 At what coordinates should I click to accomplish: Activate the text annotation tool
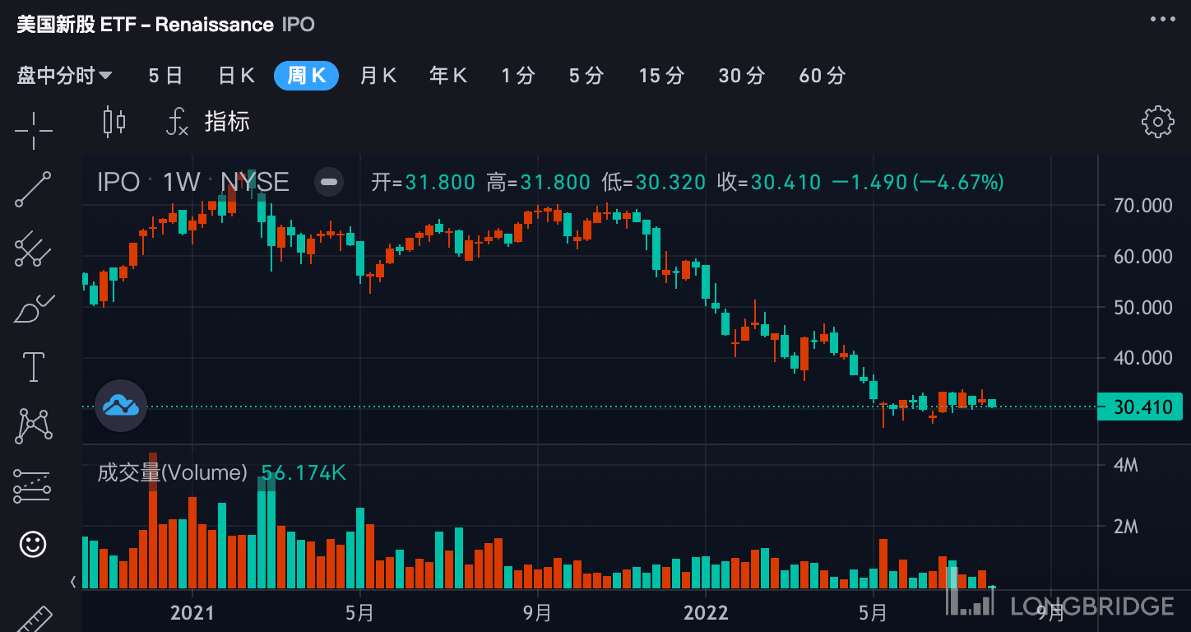(34, 367)
